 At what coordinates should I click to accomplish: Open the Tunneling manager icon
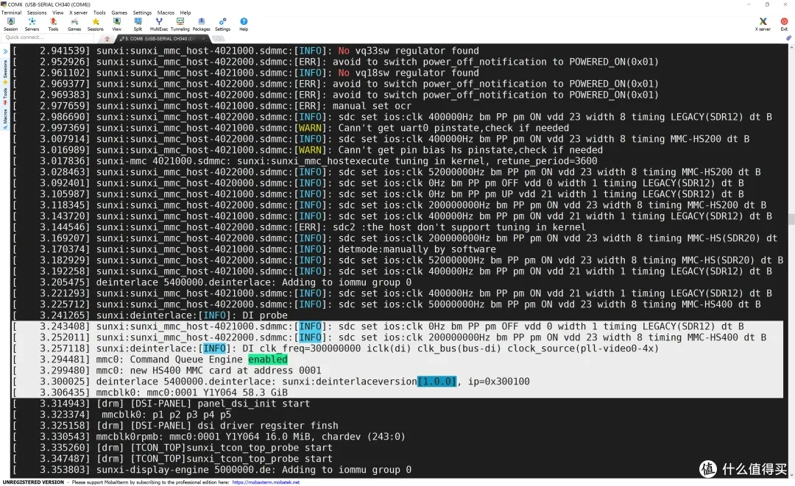(180, 24)
